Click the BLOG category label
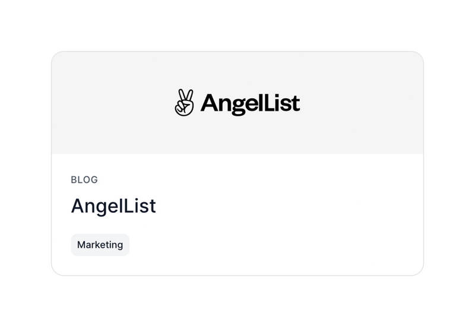 point(84,180)
